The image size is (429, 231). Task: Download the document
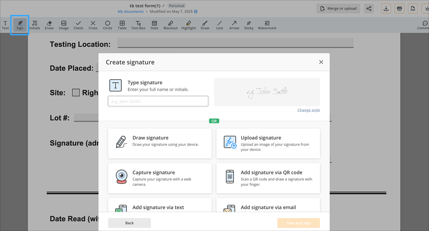(386, 8)
